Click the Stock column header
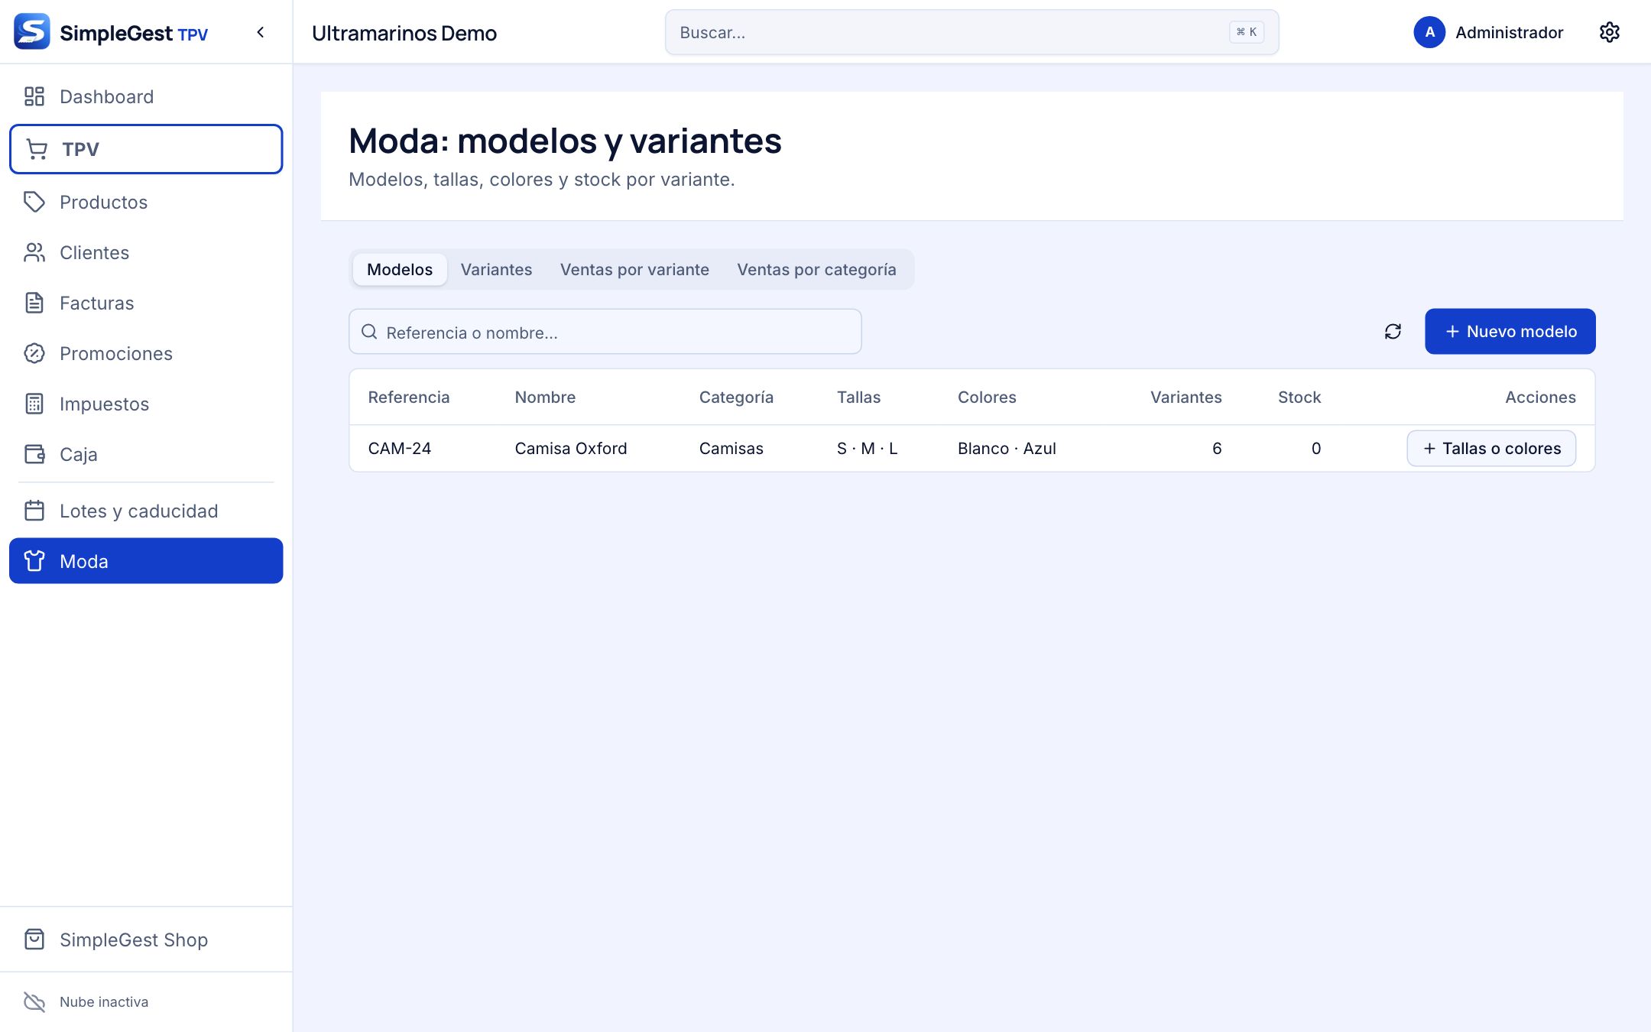The image size is (1651, 1032). point(1299,398)
